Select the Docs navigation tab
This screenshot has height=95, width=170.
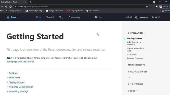pos(39,17)
